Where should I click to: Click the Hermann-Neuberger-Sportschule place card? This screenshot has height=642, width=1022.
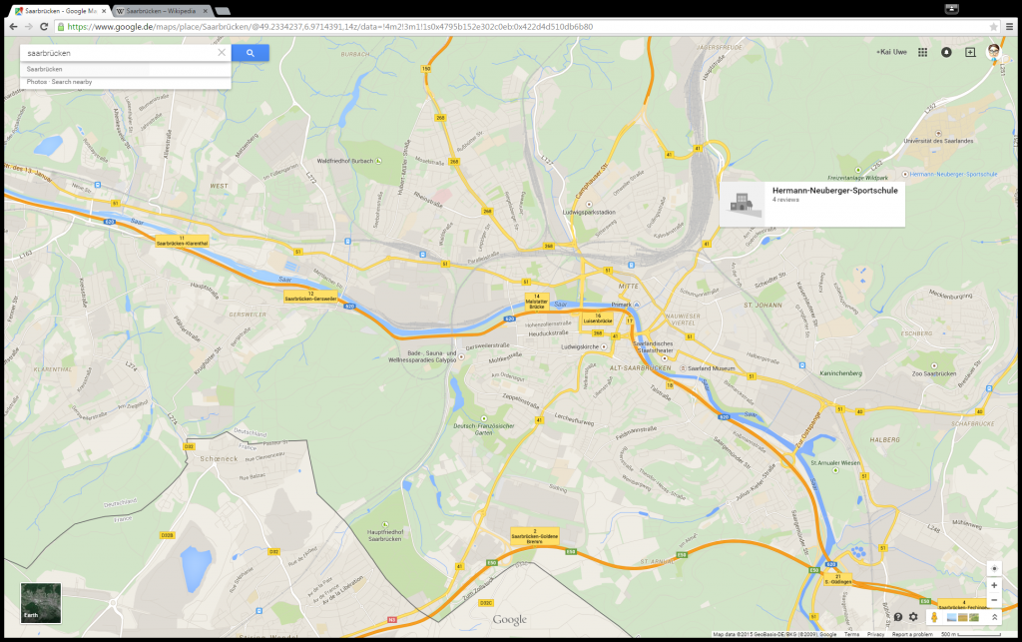pos(811,203)
